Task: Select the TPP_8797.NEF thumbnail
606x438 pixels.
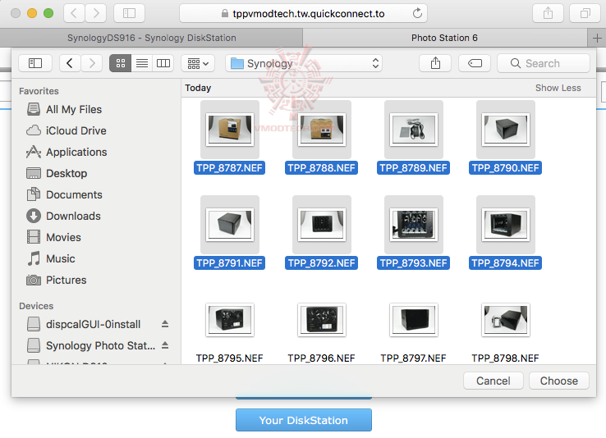Action: tap(414, 320)
